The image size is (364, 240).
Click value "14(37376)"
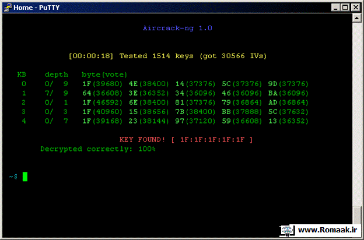click(x=195, y=84)
